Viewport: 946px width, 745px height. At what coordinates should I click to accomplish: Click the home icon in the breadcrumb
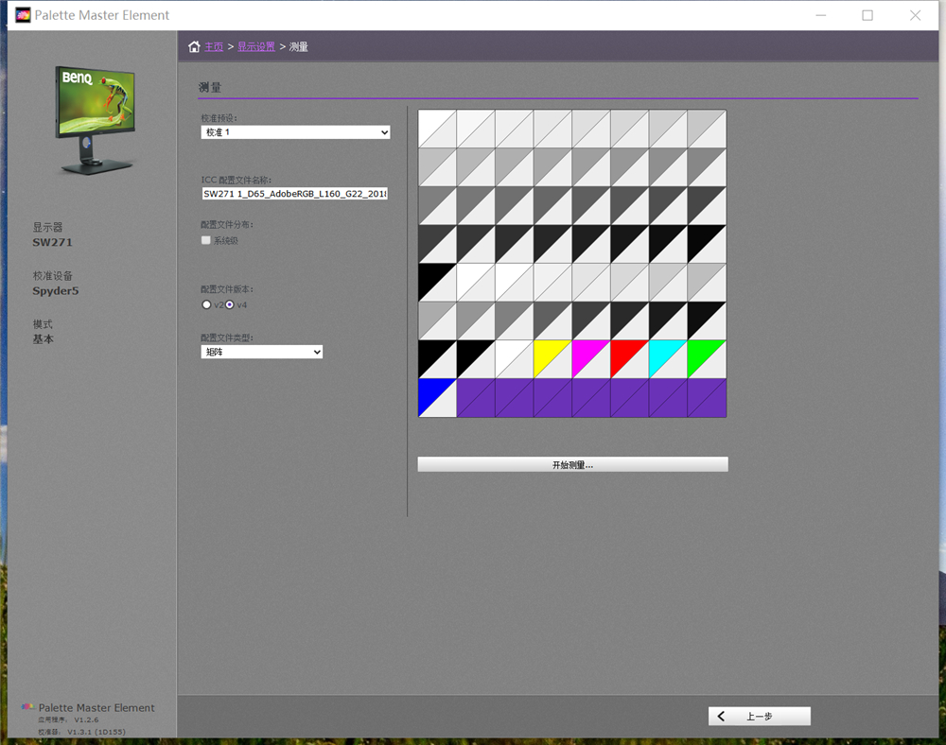[194, 46]
